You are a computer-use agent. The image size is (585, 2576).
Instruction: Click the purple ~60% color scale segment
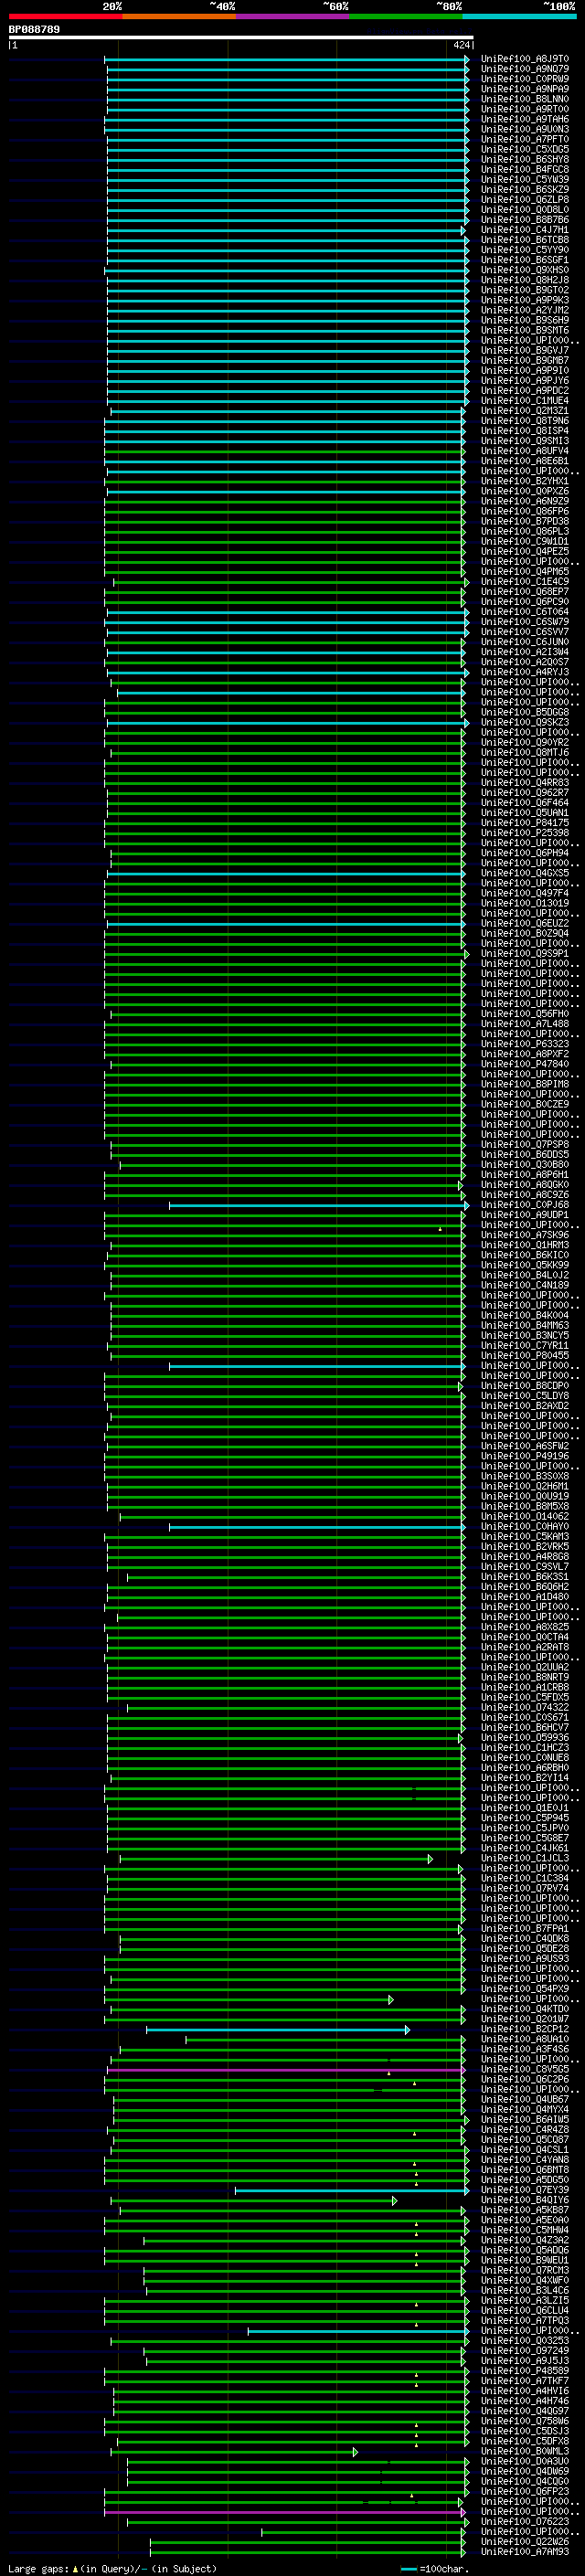point(293,16)
